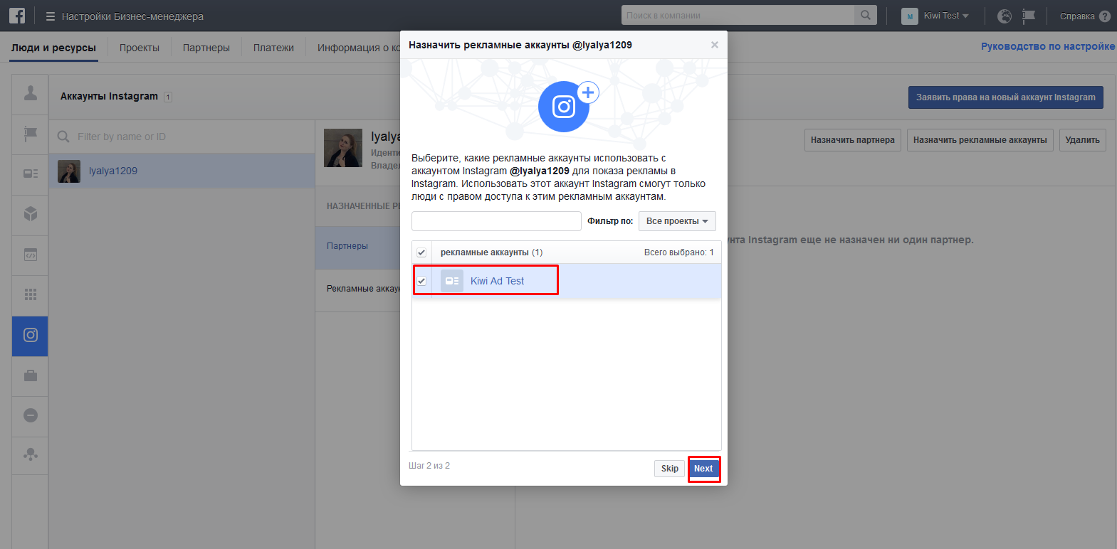Open the Руководство по настройке link

tap(1047, 46)
